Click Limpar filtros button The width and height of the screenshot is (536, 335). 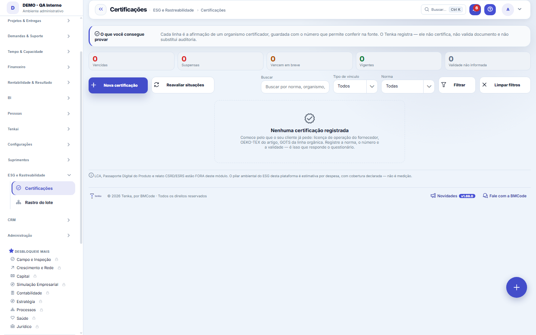(x=505, y=85)
